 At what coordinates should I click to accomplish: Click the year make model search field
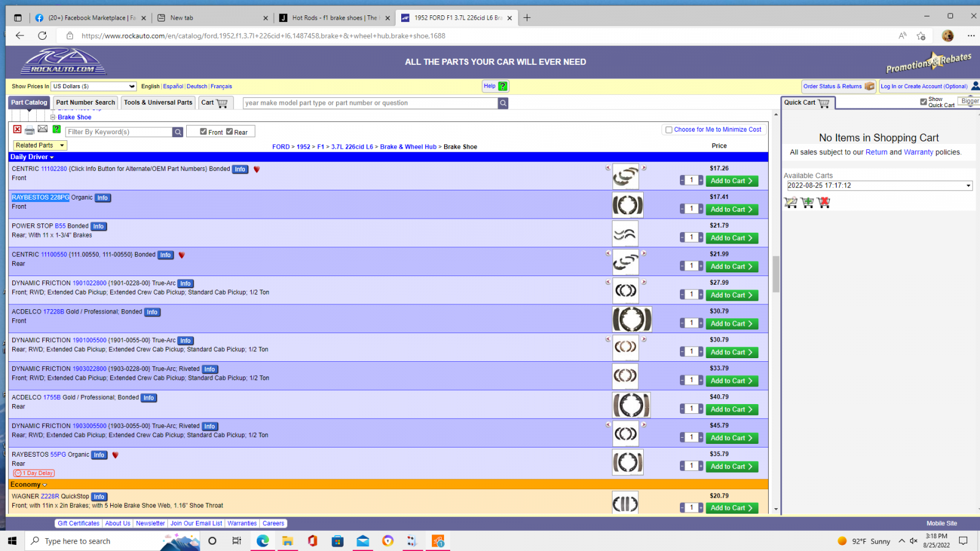tap(370, 103)
